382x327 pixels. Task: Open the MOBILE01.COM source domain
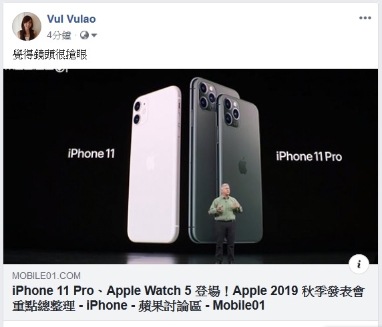46,276
